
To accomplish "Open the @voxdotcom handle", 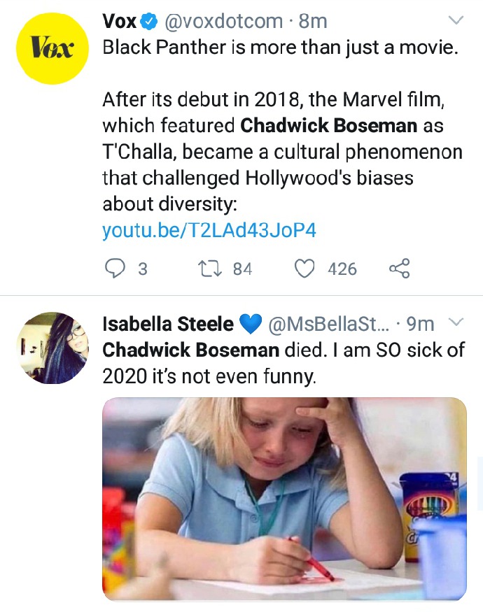I will (223, 22).
